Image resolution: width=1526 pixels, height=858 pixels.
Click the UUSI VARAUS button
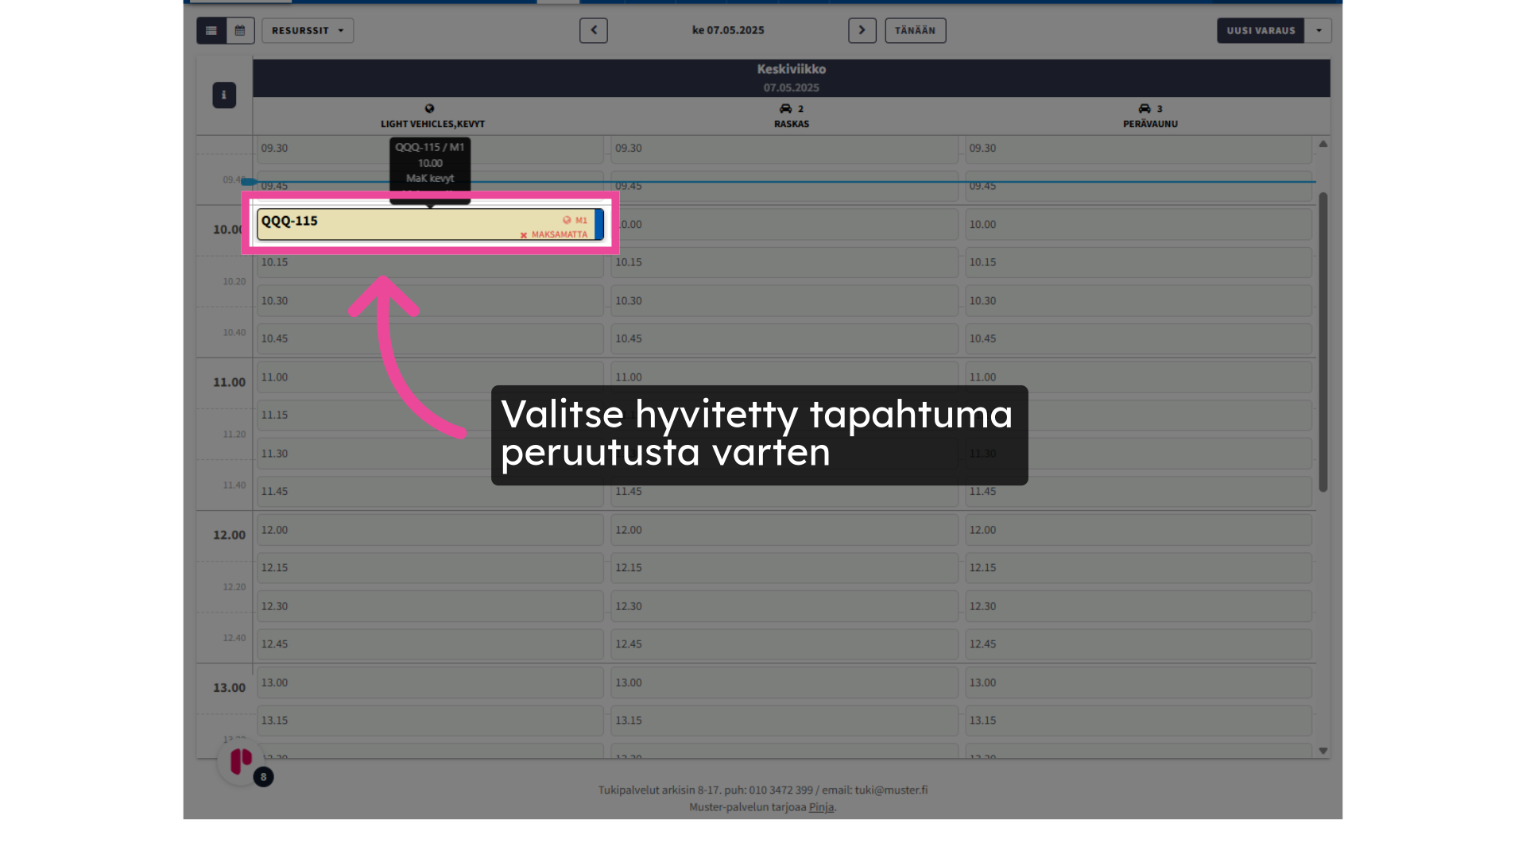coord(1261,30)
